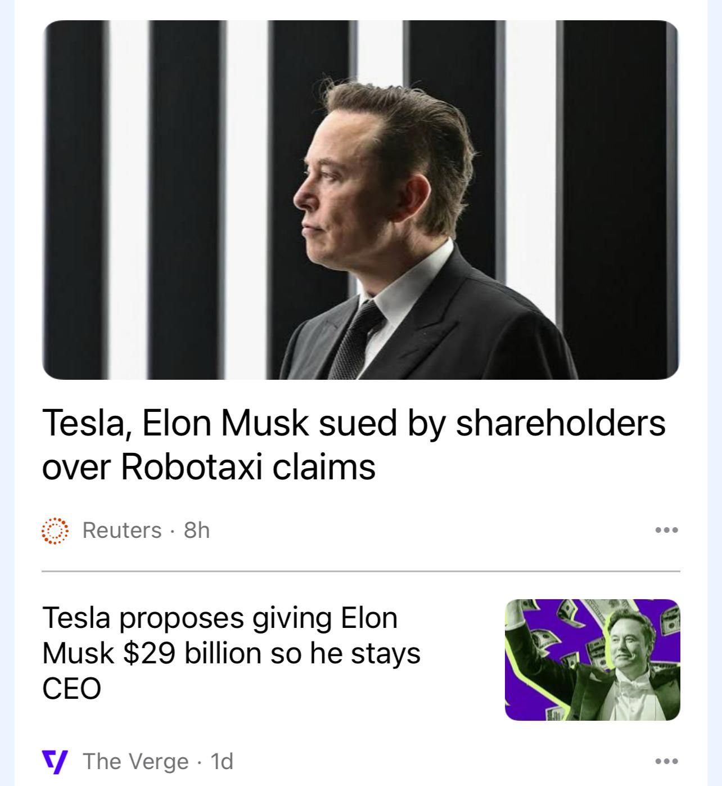Image resolution: width=722 pixels, height=786 pixels.
Task: Click the divider line between the stories
Action: (x=360, y=571)
